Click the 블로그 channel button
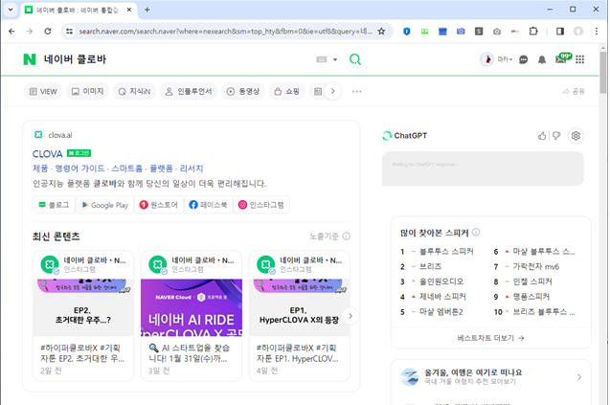 pyautogui.click(x=54, y=205)
